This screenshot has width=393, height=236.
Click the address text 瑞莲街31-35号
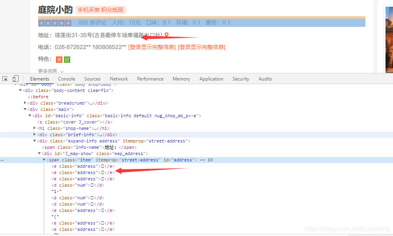point(74,35)
